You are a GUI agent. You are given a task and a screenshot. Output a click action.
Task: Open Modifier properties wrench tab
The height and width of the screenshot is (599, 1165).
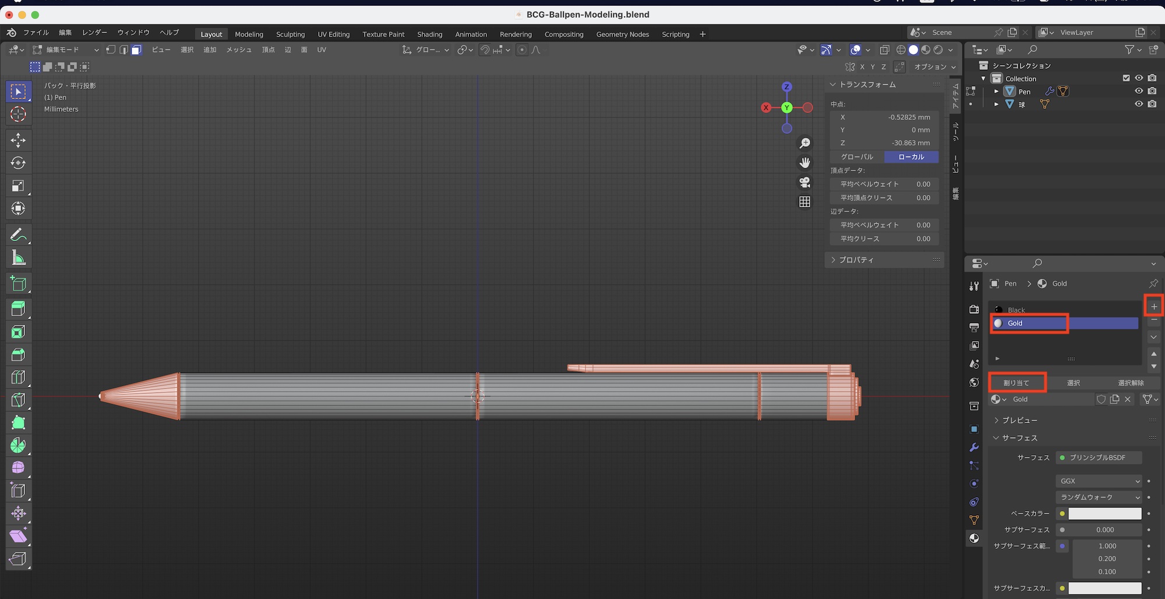pyautogui.click(x=974, y=447)
